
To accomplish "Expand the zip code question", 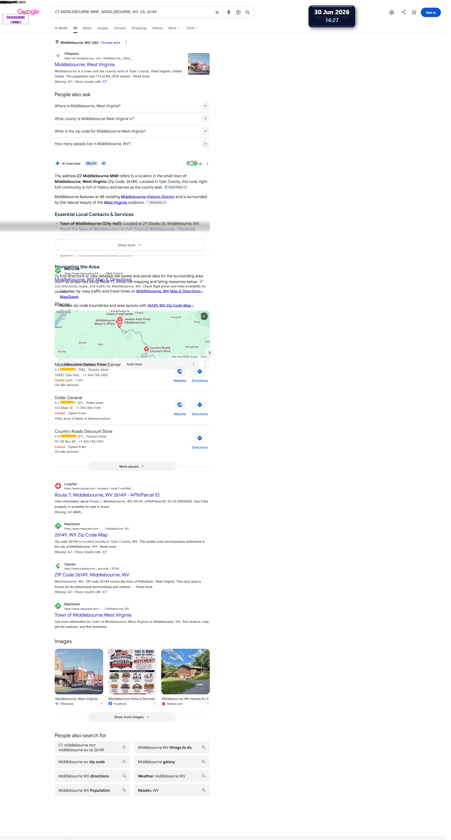I will [132, 131].
